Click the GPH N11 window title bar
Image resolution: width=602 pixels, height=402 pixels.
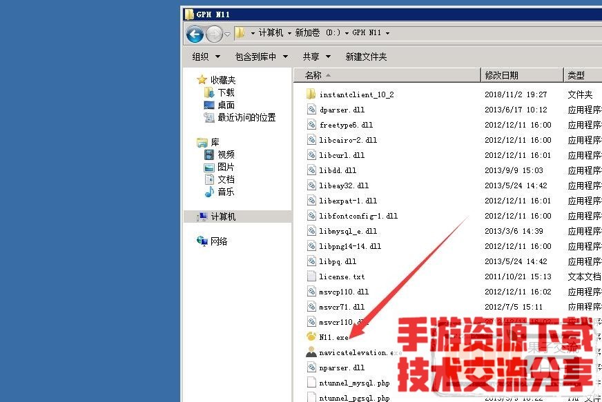tap(392, 14)
